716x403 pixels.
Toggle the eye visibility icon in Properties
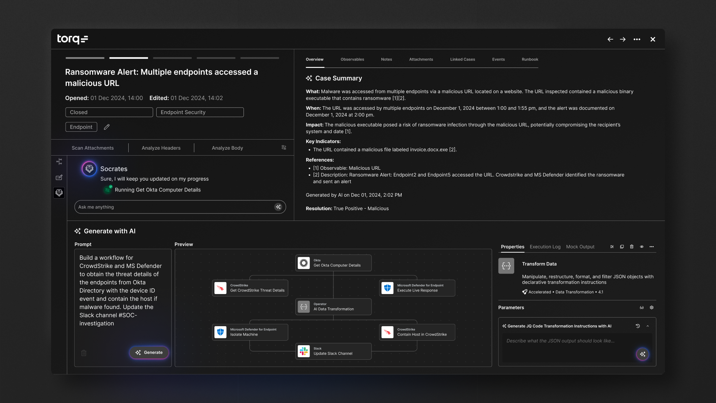(642, 247)
